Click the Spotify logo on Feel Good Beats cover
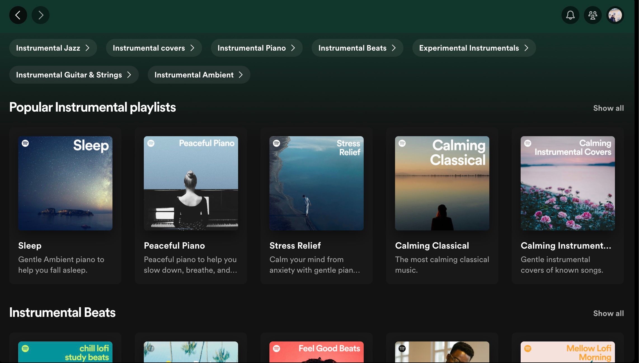Screen dimensions: 639x363 point(276,348)
